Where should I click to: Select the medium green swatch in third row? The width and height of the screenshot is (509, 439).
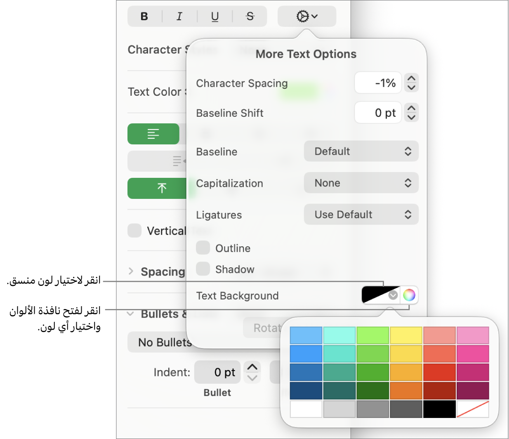tap(373, 372)
